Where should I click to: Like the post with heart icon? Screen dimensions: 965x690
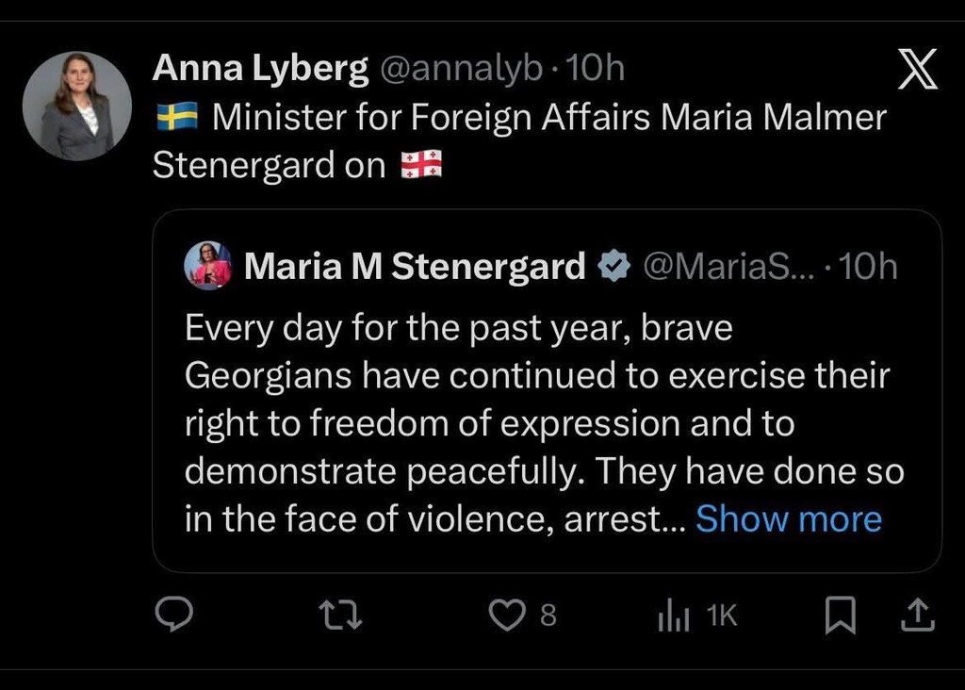coord(507,616)
